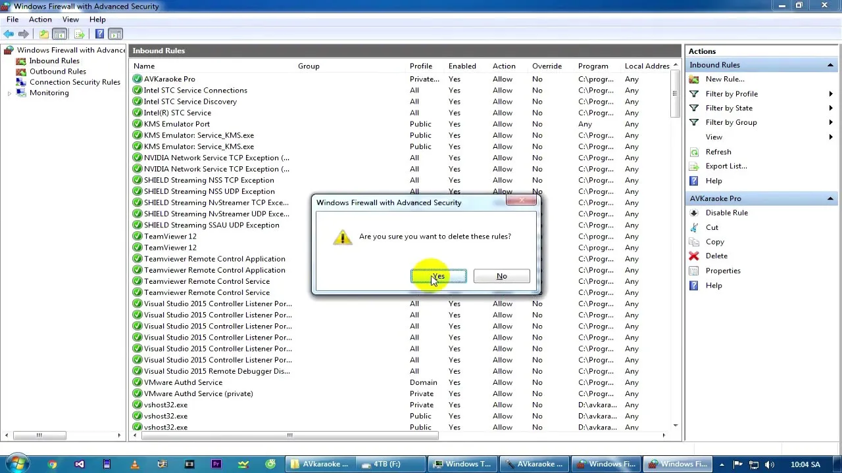Click the Copy icon in Actions pane
The height and width of the screenshot is (473, 842).
tap(694, 242)
